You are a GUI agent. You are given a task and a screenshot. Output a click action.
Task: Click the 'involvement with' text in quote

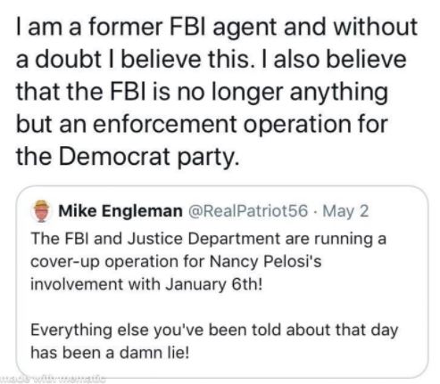95,284
